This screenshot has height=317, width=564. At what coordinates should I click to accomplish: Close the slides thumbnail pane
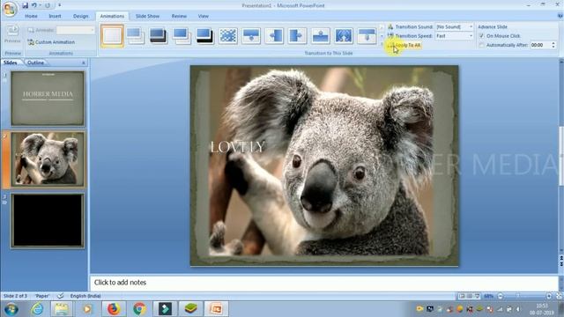(84, 63)
